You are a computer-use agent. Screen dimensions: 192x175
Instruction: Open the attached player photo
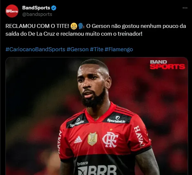tap(97, 116)
